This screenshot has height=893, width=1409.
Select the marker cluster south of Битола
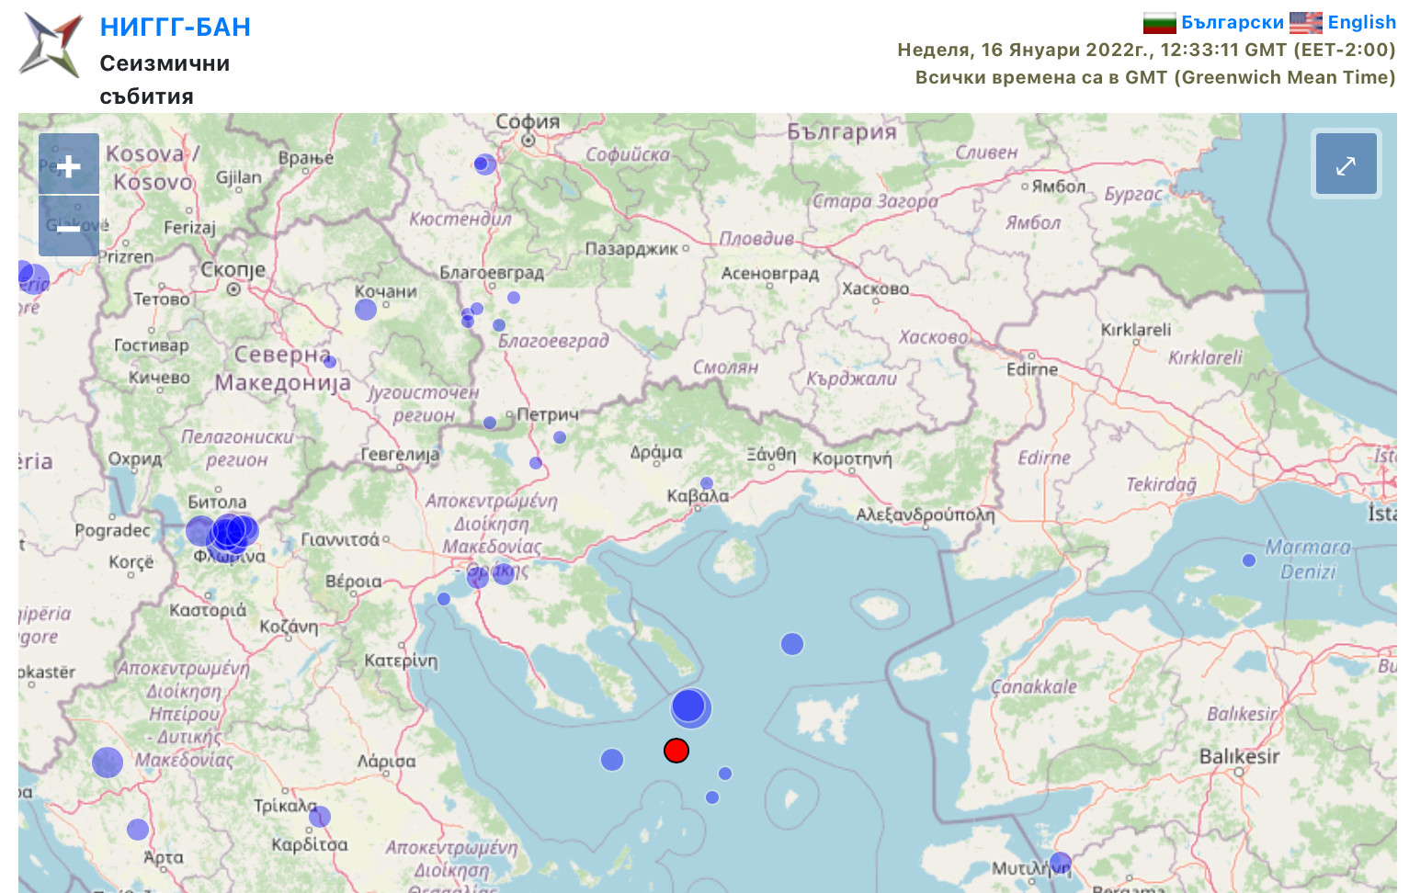[230, 533]
